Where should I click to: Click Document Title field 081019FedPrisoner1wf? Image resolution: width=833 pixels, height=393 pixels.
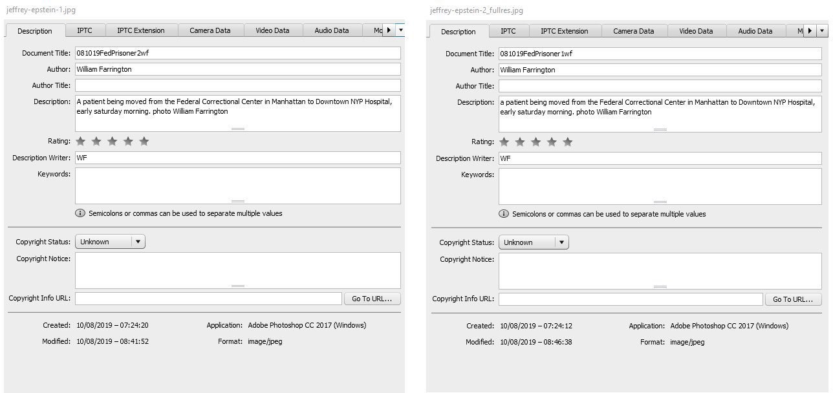(660, 54)
